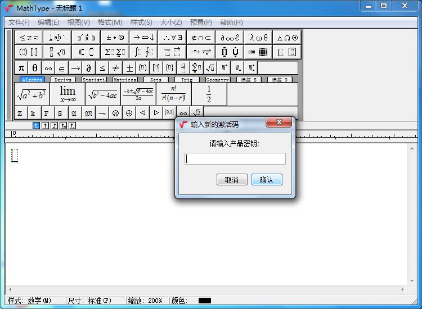Switch to the Derivs tab
Image resolution: width=422 pixels, height=309 pixels.
63,80
